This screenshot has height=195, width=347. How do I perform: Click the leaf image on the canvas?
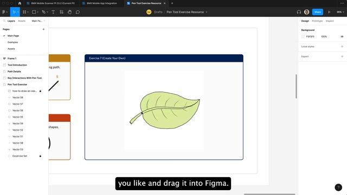pos(164,110)
